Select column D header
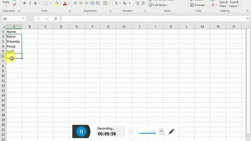The height and width of the screenshot is (141, 251). click(61, 27)
